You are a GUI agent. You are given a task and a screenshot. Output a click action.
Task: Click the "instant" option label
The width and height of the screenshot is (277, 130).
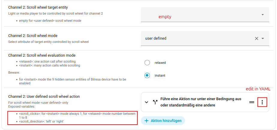tap(160, 75)
